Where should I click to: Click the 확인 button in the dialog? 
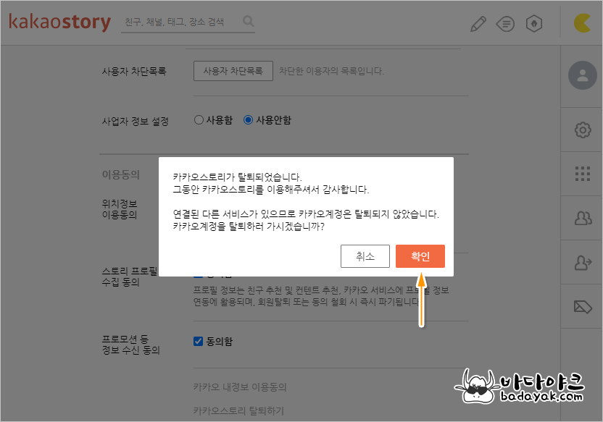420,256
